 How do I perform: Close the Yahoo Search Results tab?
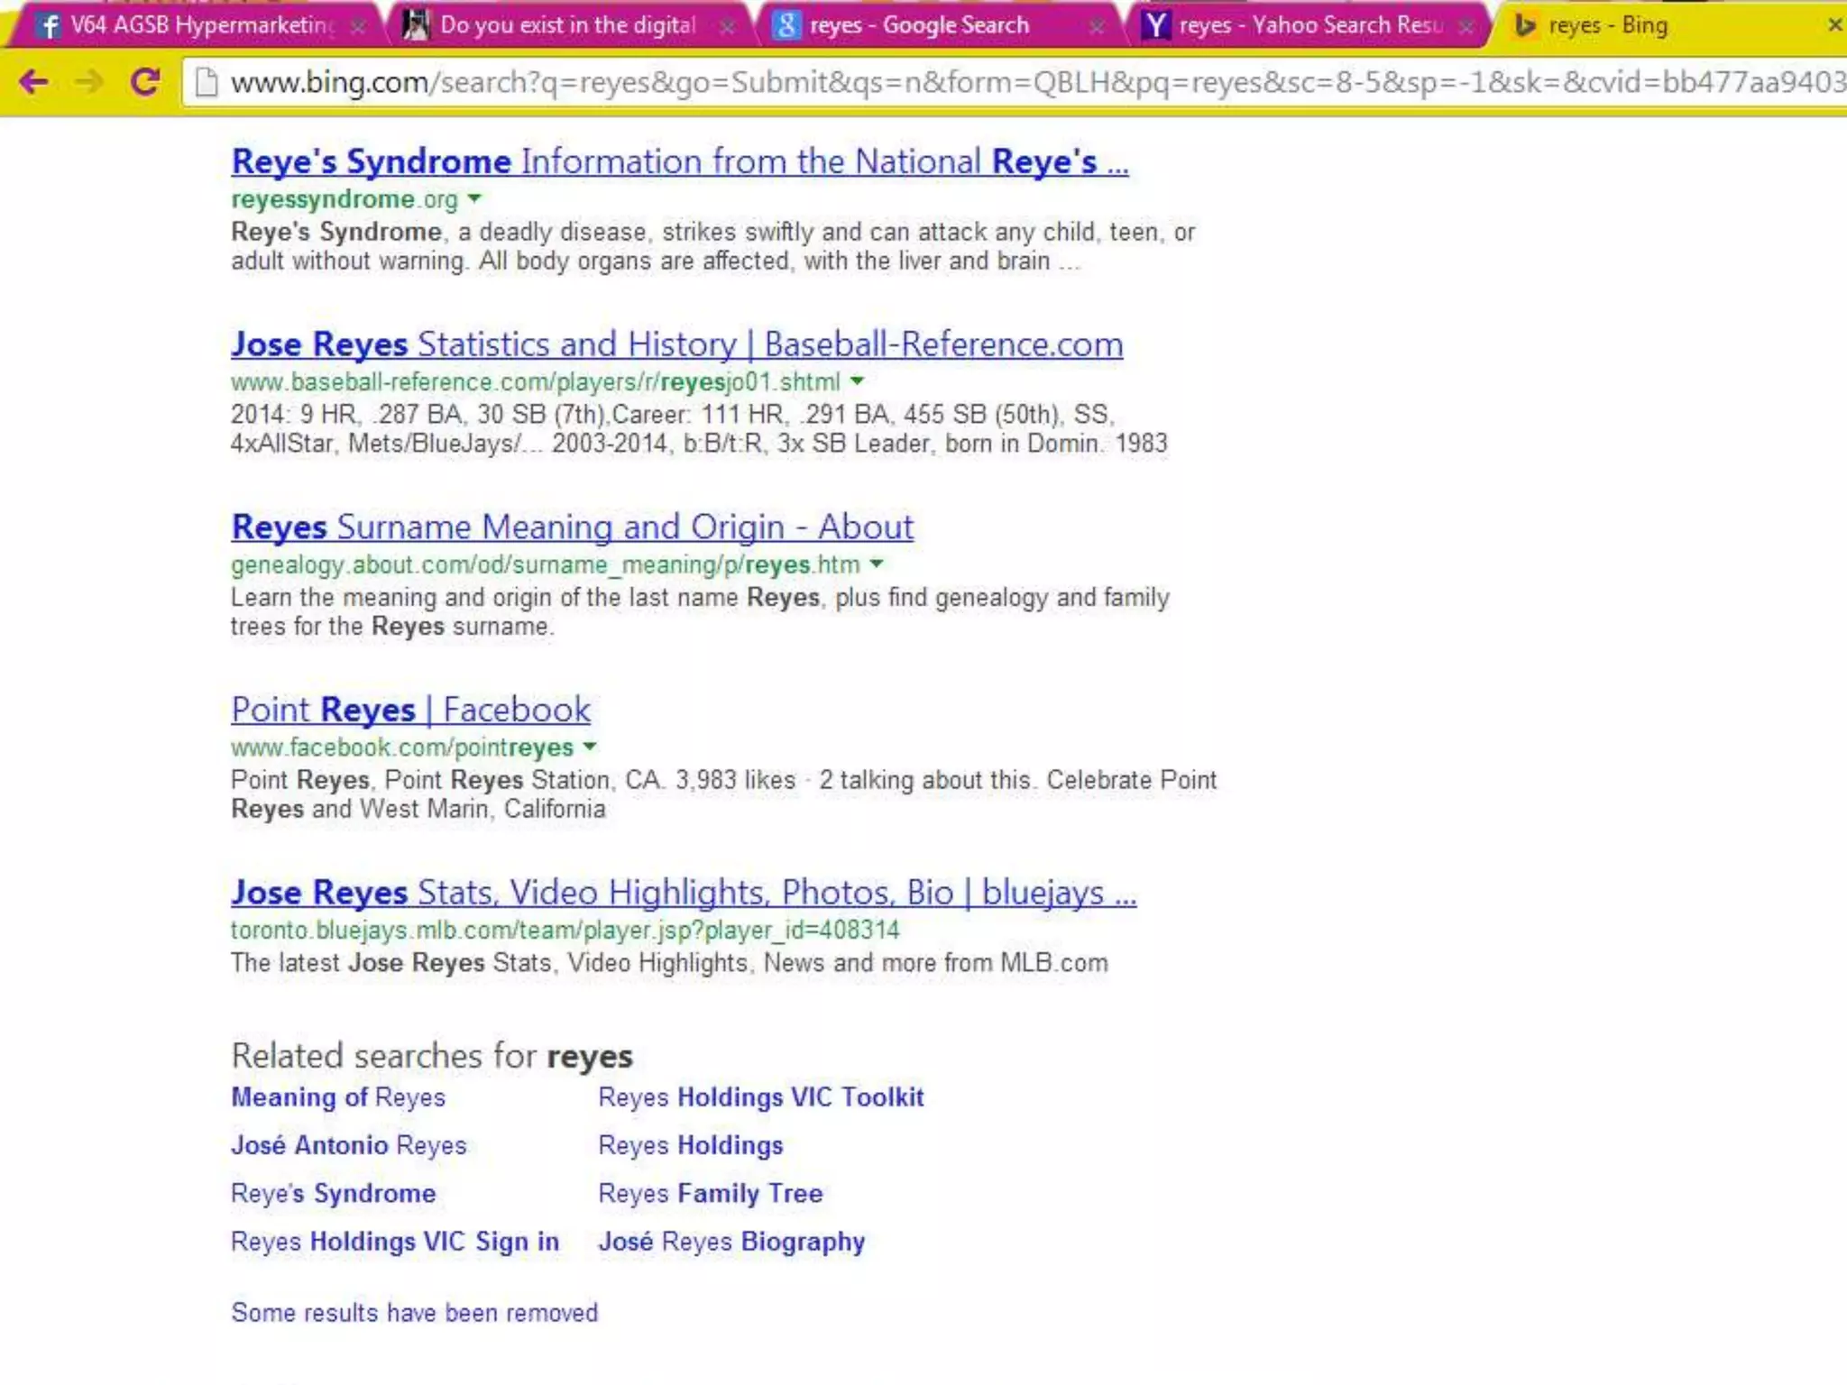(1466, 26)
